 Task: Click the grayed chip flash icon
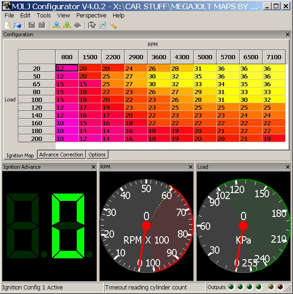(x=77, y=25)
